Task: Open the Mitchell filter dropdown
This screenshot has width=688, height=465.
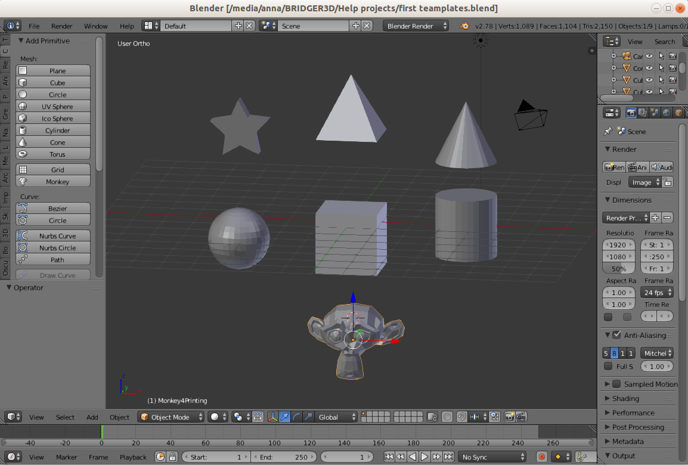Action: pos(657,353)
